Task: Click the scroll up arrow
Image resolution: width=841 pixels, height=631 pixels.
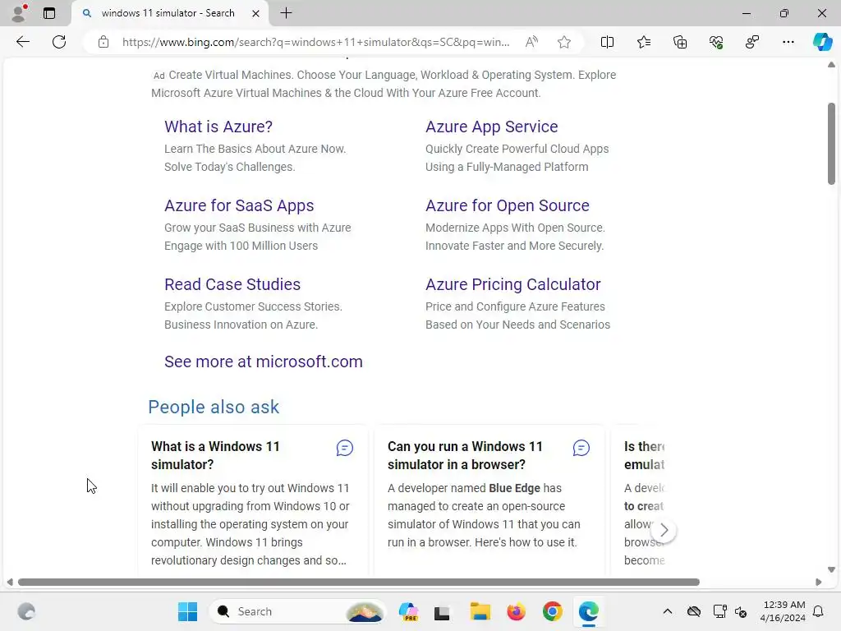Action: 831,64
